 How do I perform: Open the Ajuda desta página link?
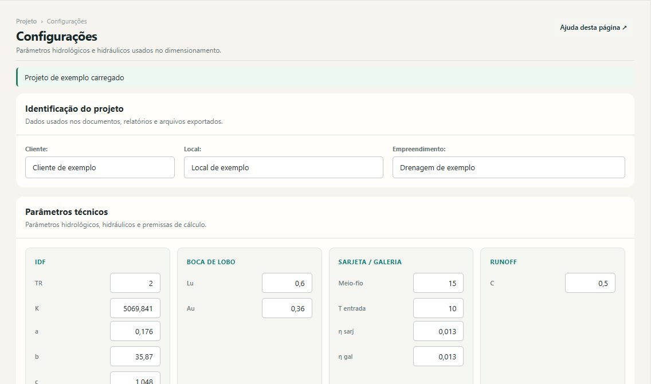(x=593, y=28)
